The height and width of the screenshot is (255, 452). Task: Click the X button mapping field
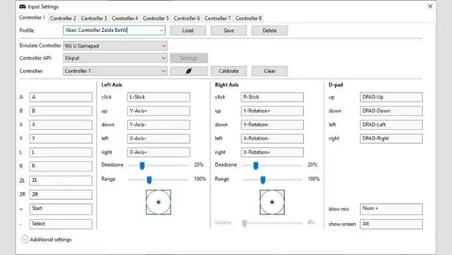[x=61, y=125]
